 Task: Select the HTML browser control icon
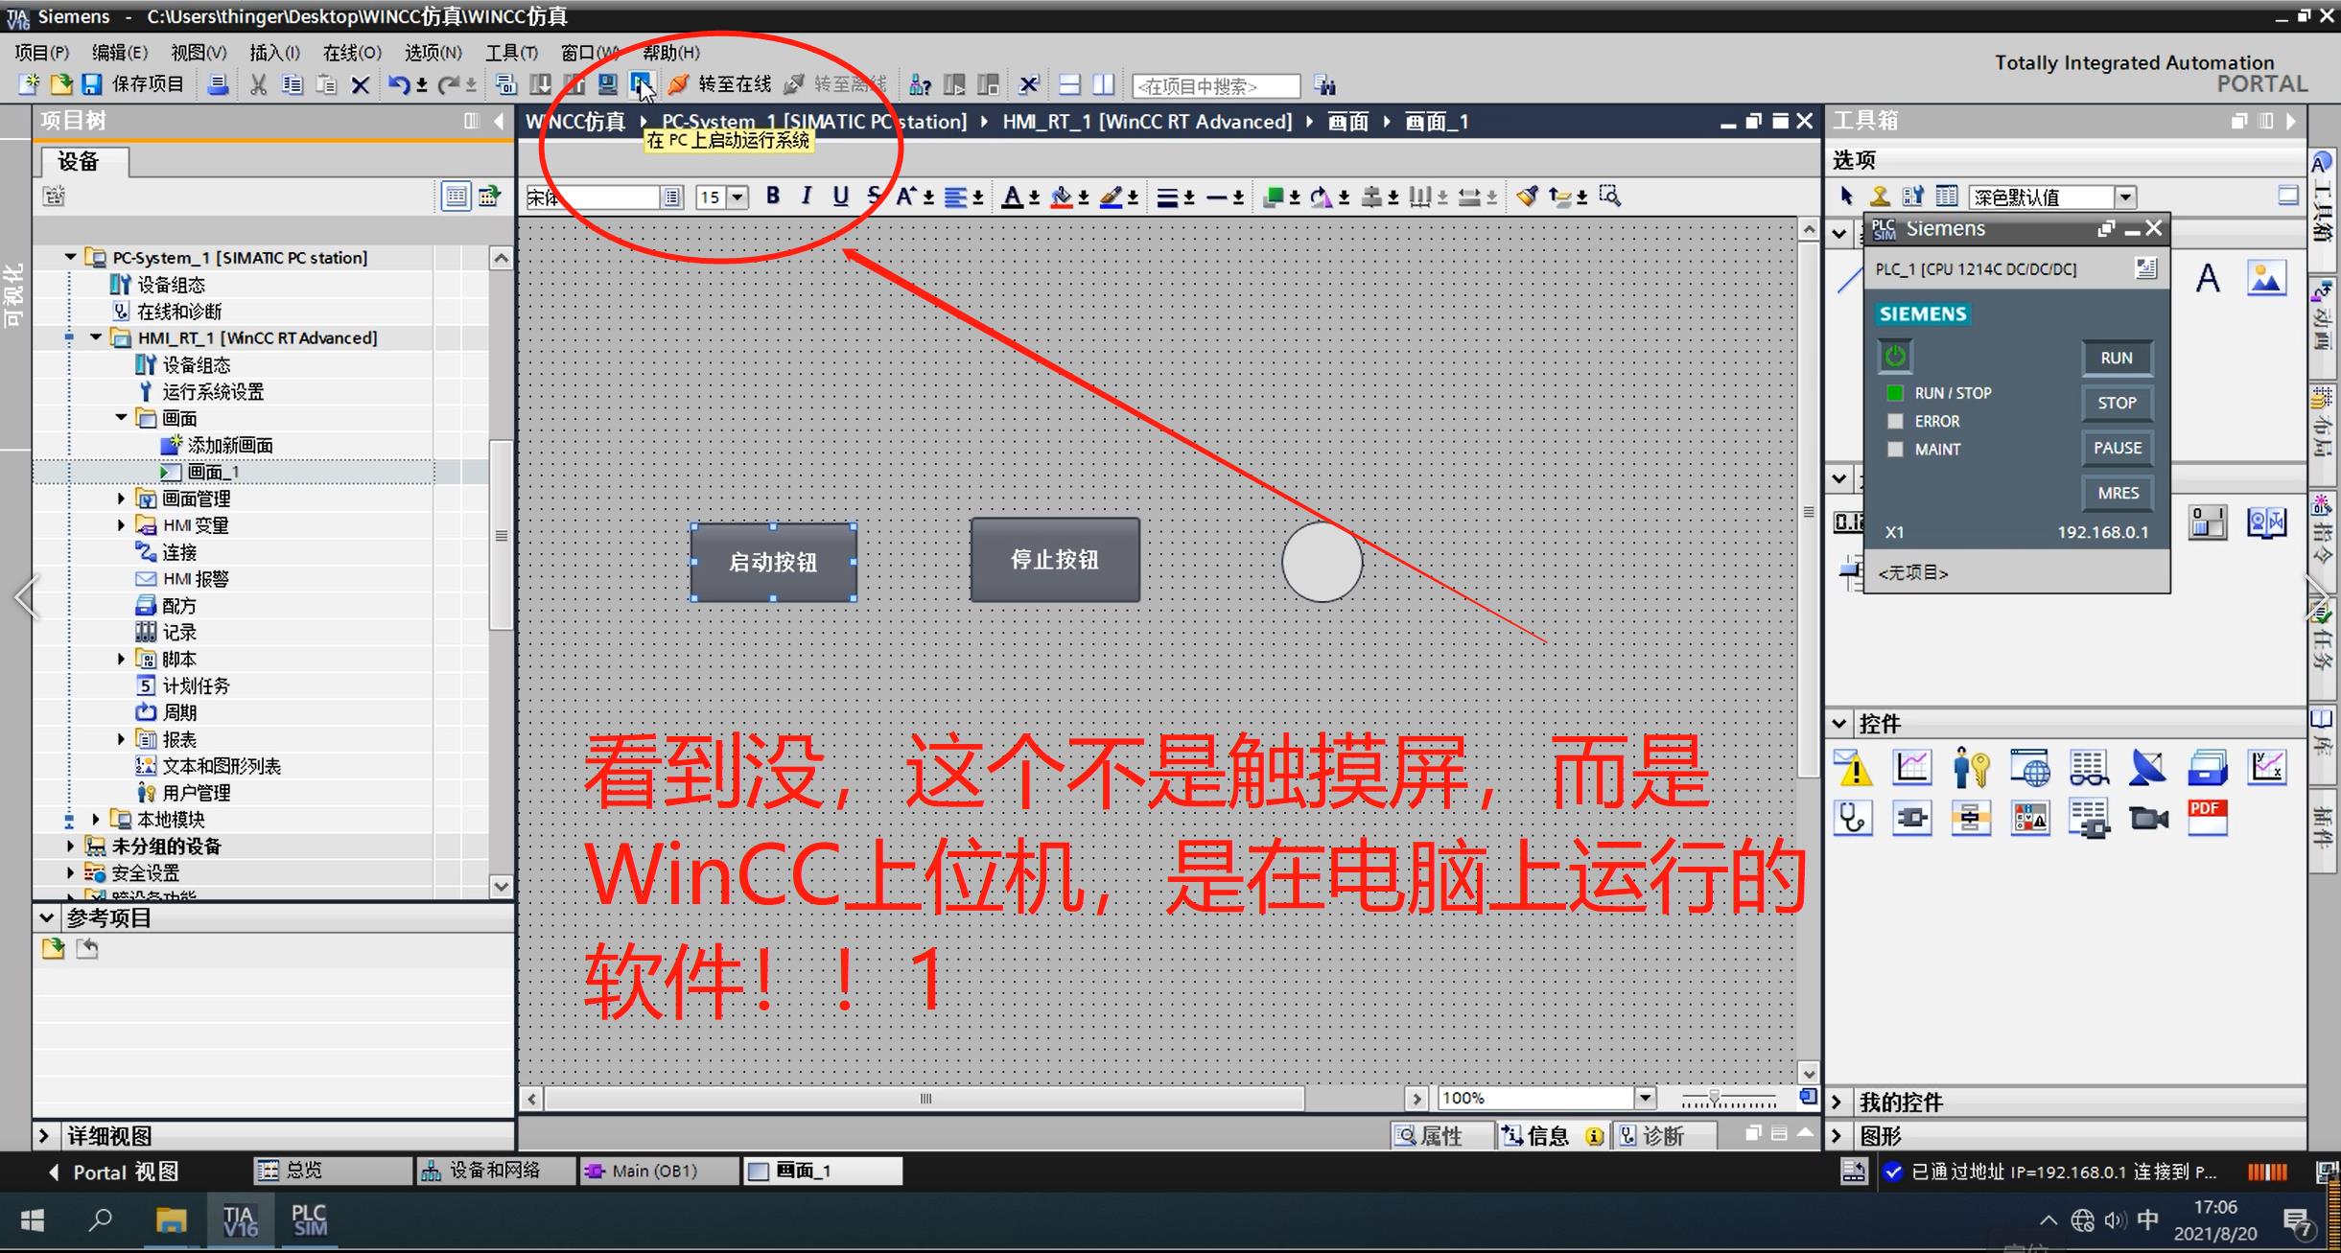tap(2030, 768)
